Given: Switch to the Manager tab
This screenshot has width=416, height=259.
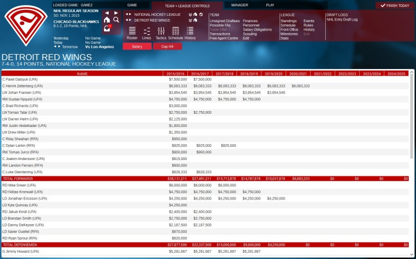Looking at the screenshot, I should [x=240, y=5].
